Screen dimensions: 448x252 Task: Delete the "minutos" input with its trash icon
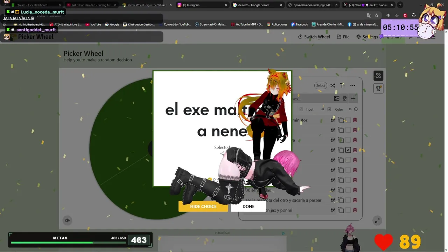coord(355,120)
